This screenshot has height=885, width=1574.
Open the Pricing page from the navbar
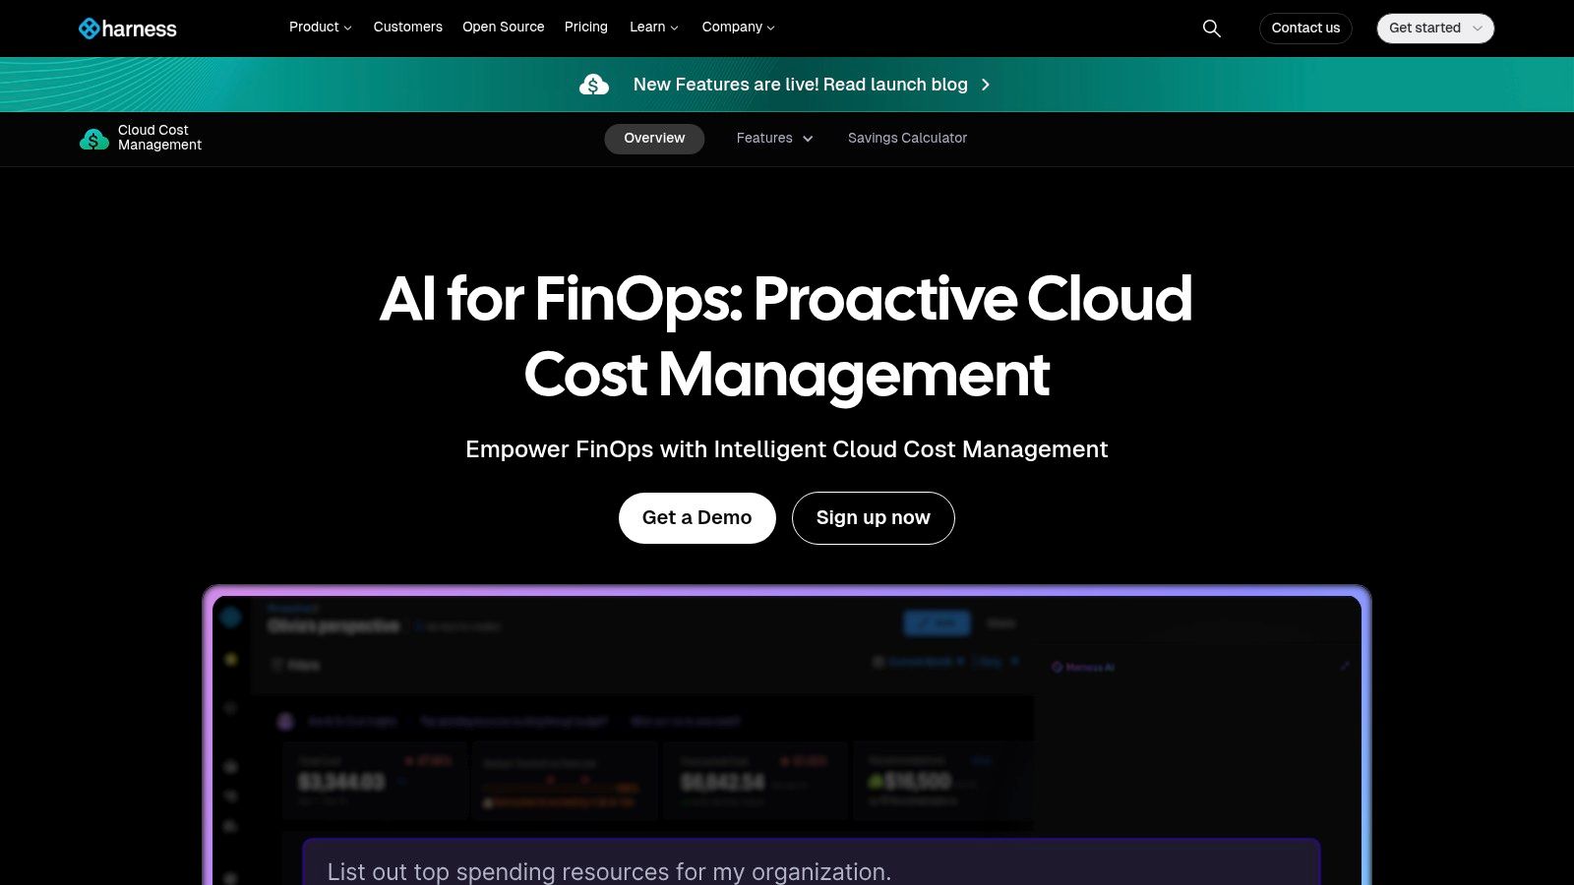pyautogui.click(x=585, y=28)
